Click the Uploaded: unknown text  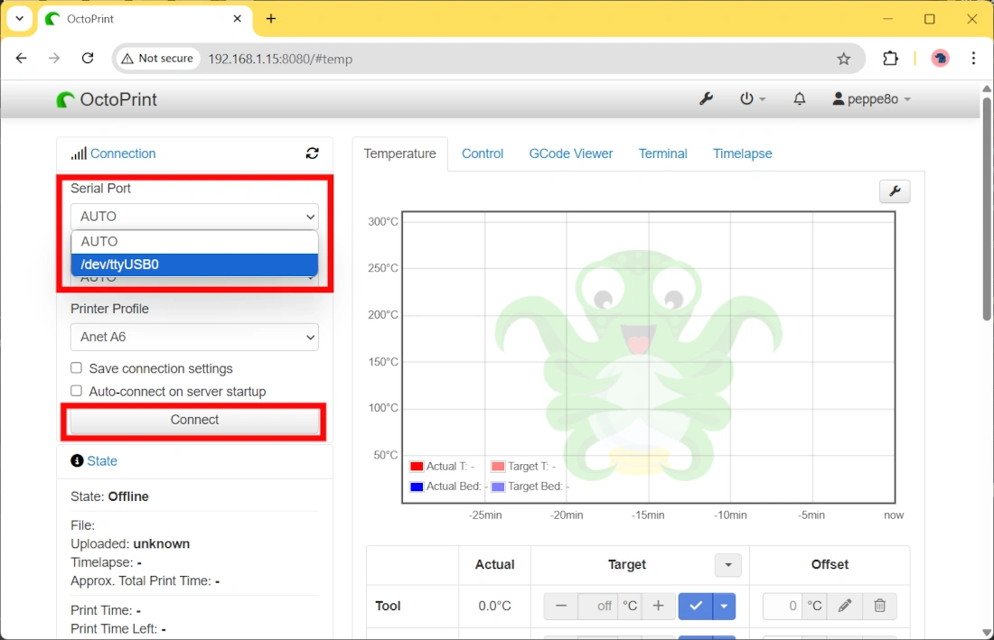pyautogui.click(x=130, y=543)
